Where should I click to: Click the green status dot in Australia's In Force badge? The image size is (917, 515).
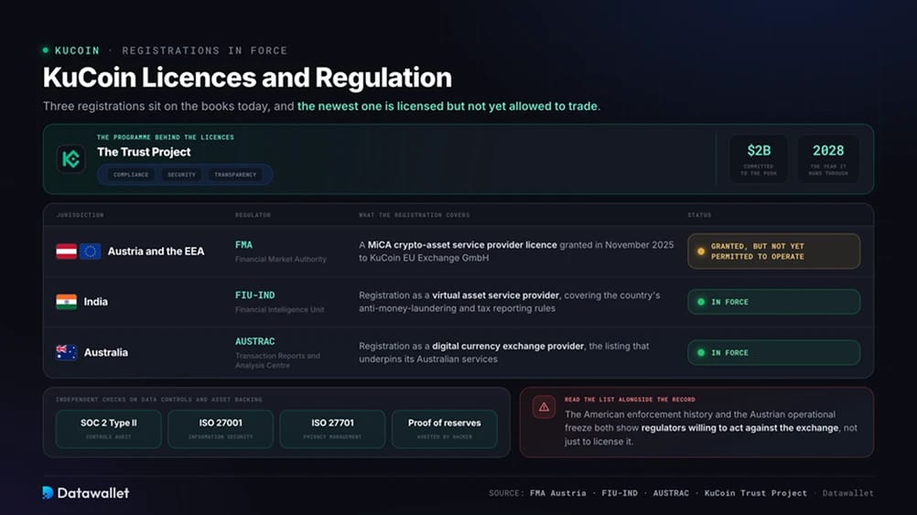(x=701, y=353)
